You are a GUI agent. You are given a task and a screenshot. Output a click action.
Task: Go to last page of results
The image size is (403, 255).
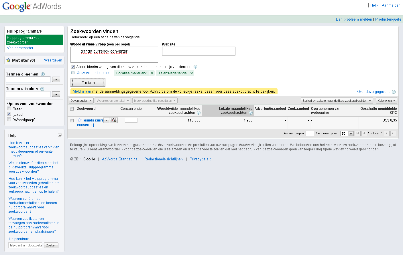point(393,134)
